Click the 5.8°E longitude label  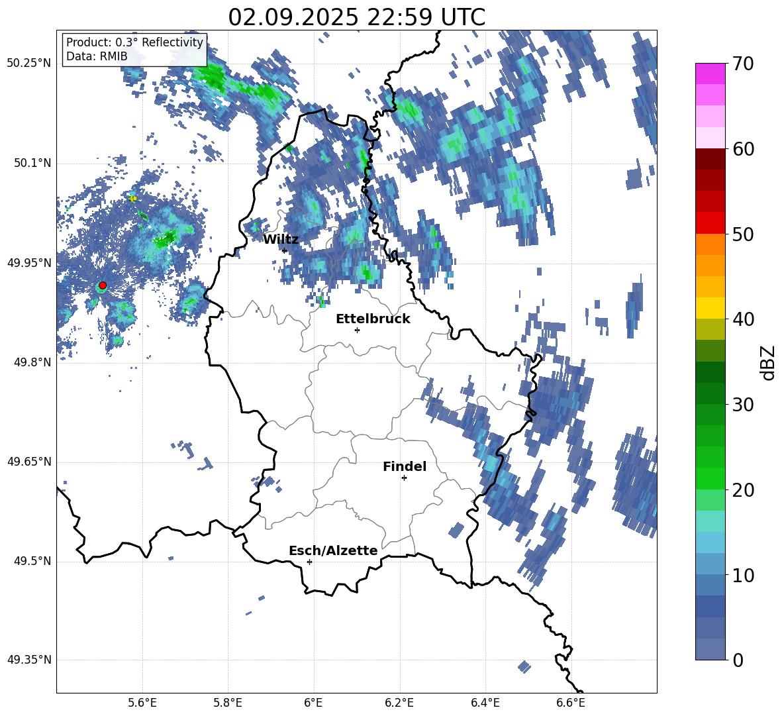(x=228, y=703)
